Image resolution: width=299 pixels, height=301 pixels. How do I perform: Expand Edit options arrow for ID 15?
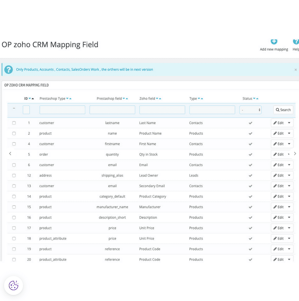point(289,207)
